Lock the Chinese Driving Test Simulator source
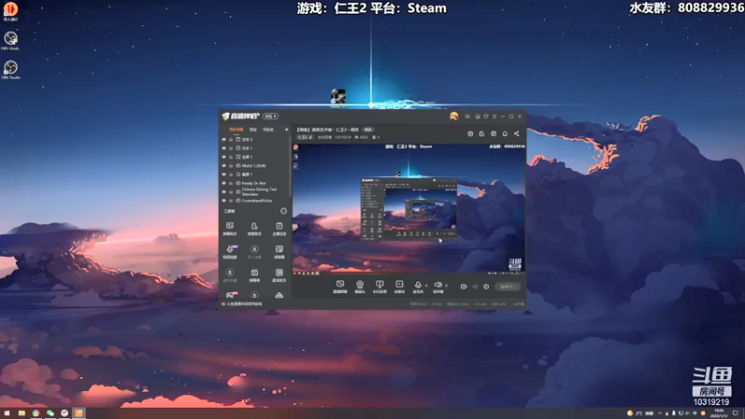Viewport: 745px width, 419px height. tap(231, 192)
